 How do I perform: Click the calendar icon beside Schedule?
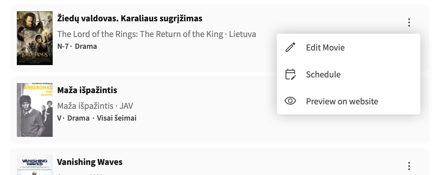pos(290,74)
